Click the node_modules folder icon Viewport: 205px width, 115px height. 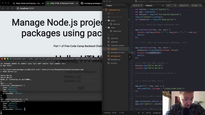pyautogui.click(x=109, y=17)
